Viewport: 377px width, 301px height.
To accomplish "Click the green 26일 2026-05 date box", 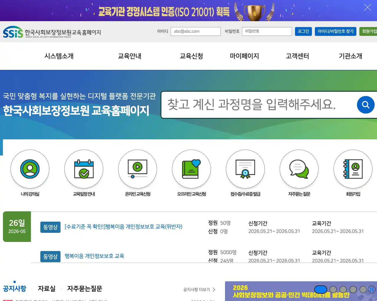I will (x=17, y=227).
